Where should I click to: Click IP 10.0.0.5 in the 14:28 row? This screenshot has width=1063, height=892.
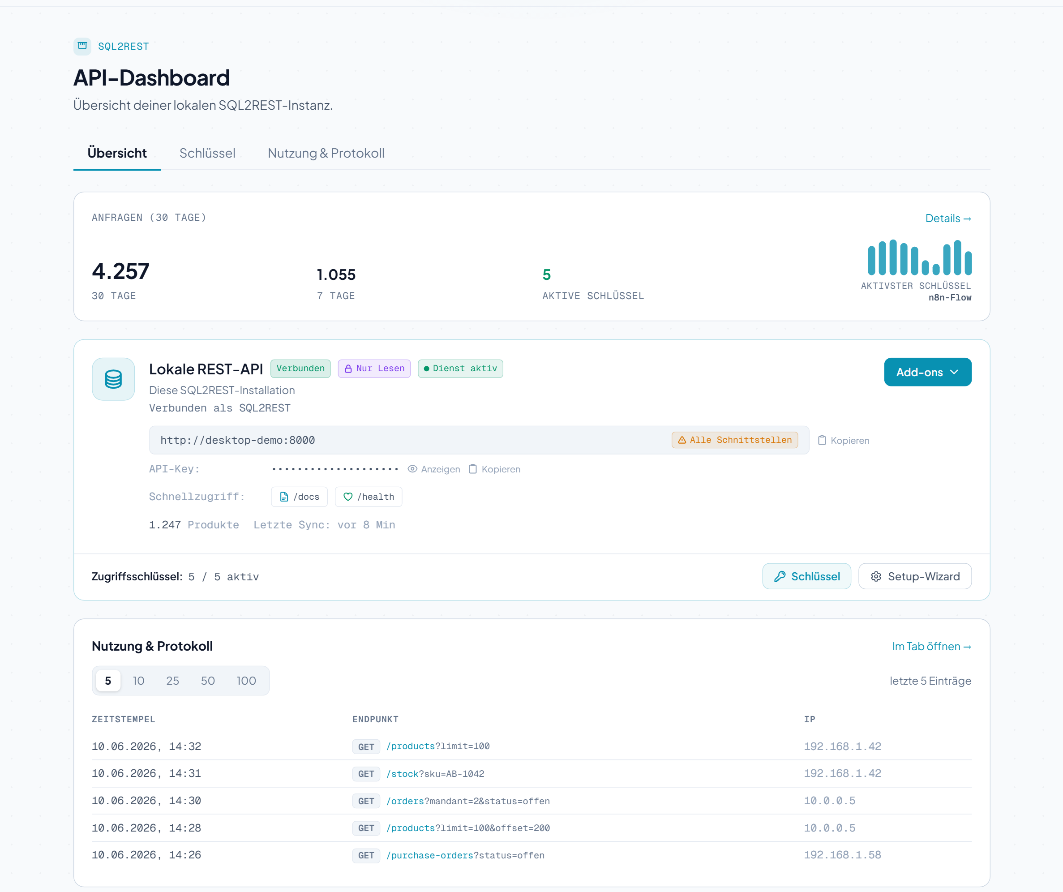[830, 828]
